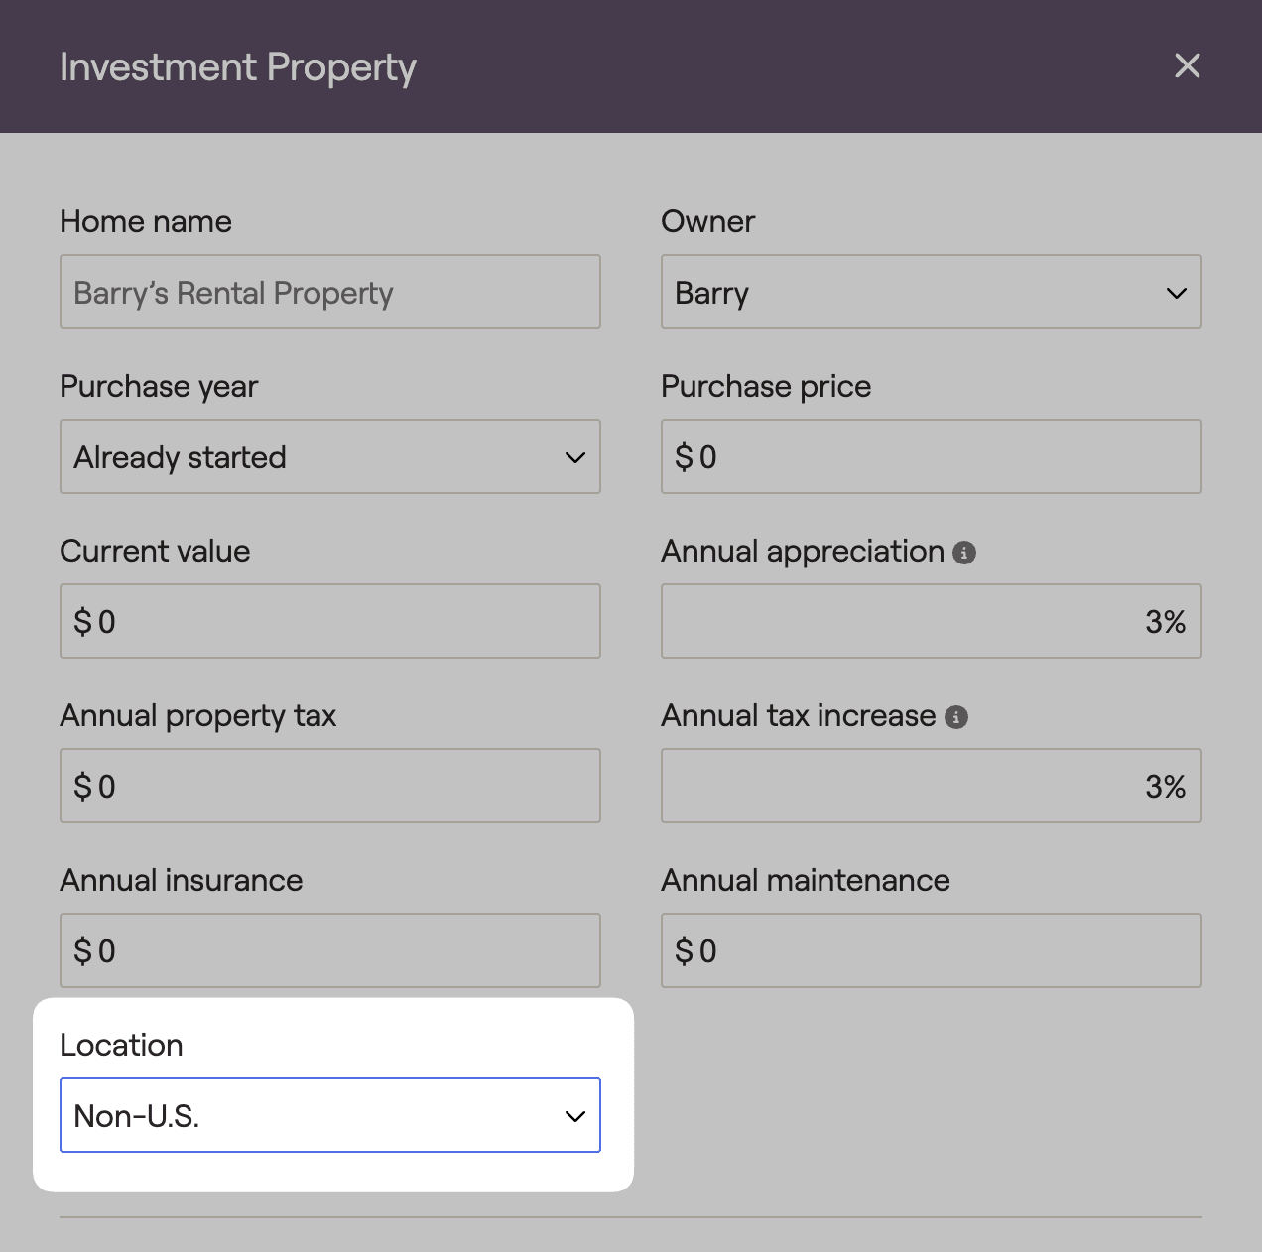Focus the Annual tax increase percentage field
The image size is (1262, 1252).
931,787
